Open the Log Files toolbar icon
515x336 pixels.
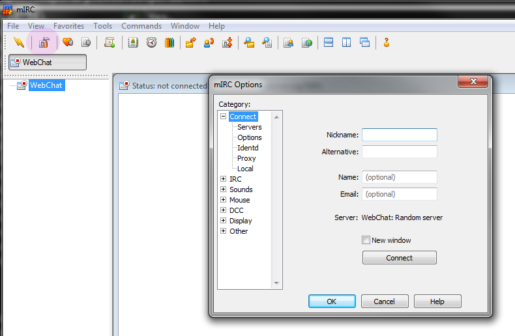[267, 42]
